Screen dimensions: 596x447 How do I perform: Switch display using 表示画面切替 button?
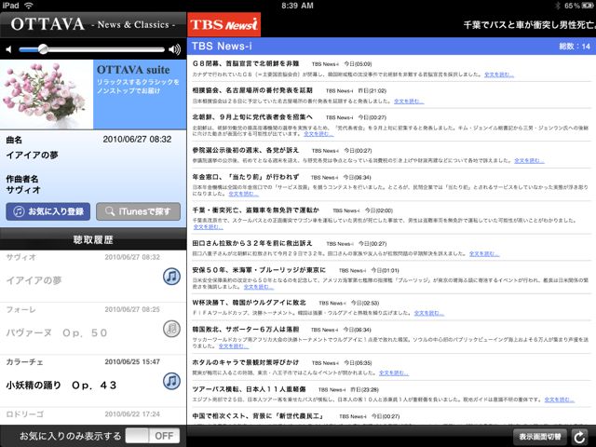click(x=540, y=437)
